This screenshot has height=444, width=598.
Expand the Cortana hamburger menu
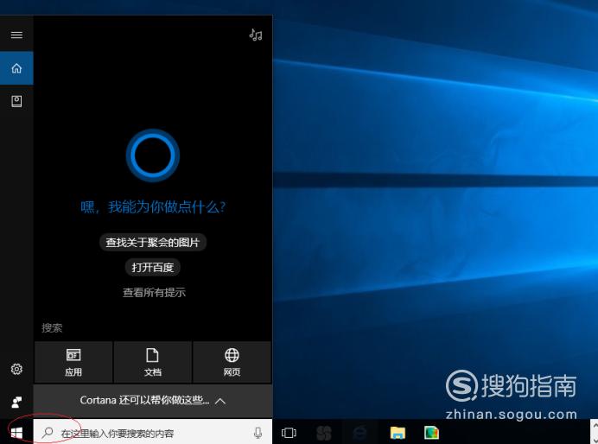[x=16, y=35]
